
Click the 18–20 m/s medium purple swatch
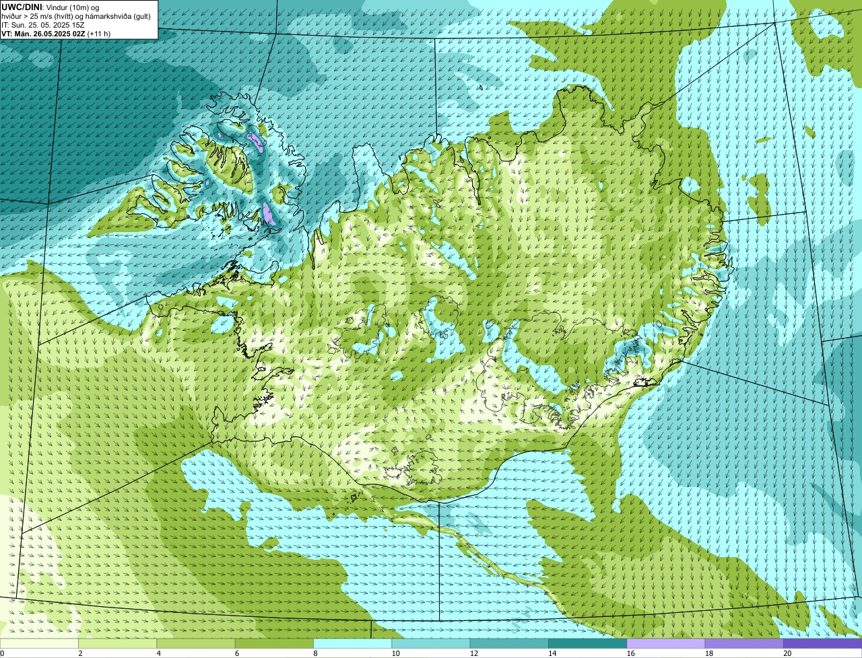tap(744, 643)
